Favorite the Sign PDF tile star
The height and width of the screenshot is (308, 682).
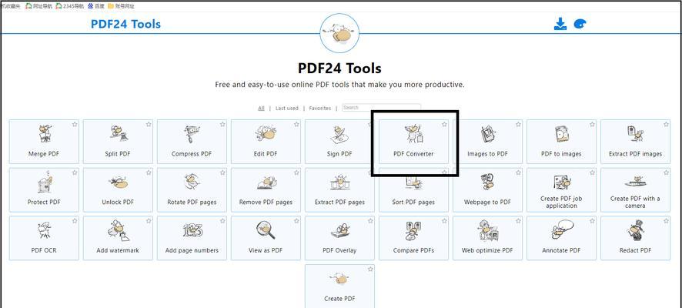370,125
